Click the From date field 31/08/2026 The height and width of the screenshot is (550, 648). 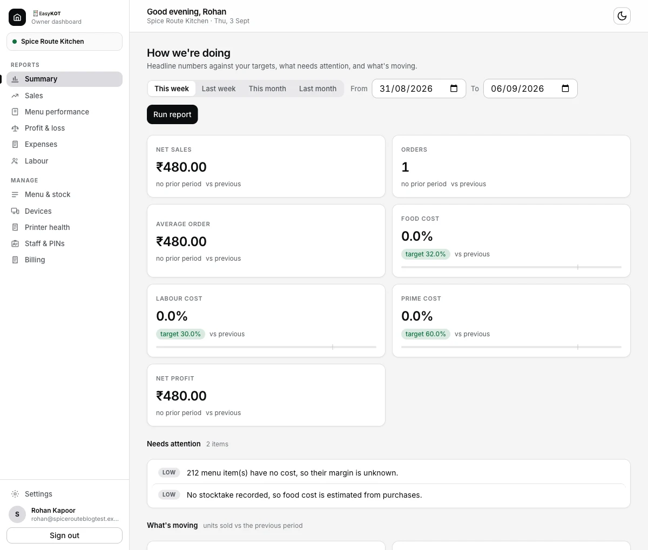(419, 89)
